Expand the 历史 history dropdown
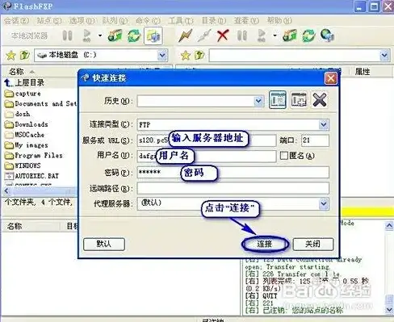394x322 pixels. tap(258, 101)
